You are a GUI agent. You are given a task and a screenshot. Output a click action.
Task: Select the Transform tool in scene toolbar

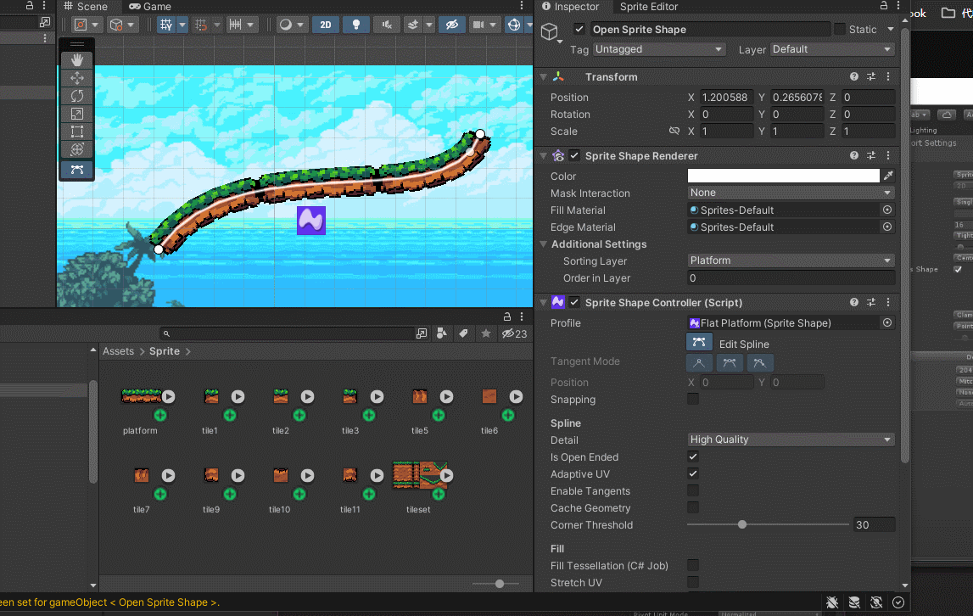coord(77,149)
